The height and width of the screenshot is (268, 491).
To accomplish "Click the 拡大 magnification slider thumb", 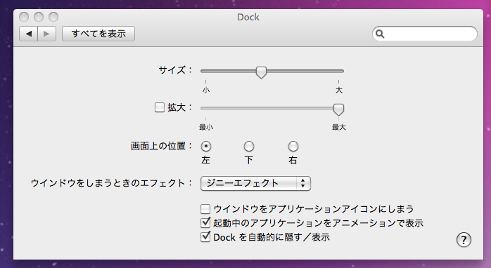I will (338, 109).
